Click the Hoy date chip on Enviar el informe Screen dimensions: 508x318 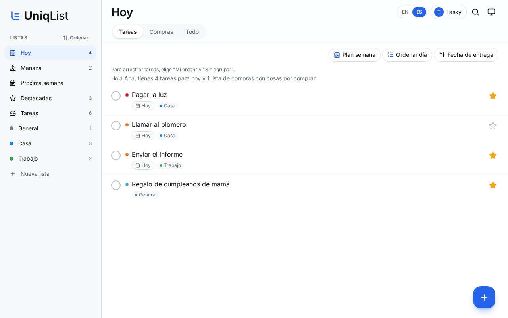coord(143,165)
